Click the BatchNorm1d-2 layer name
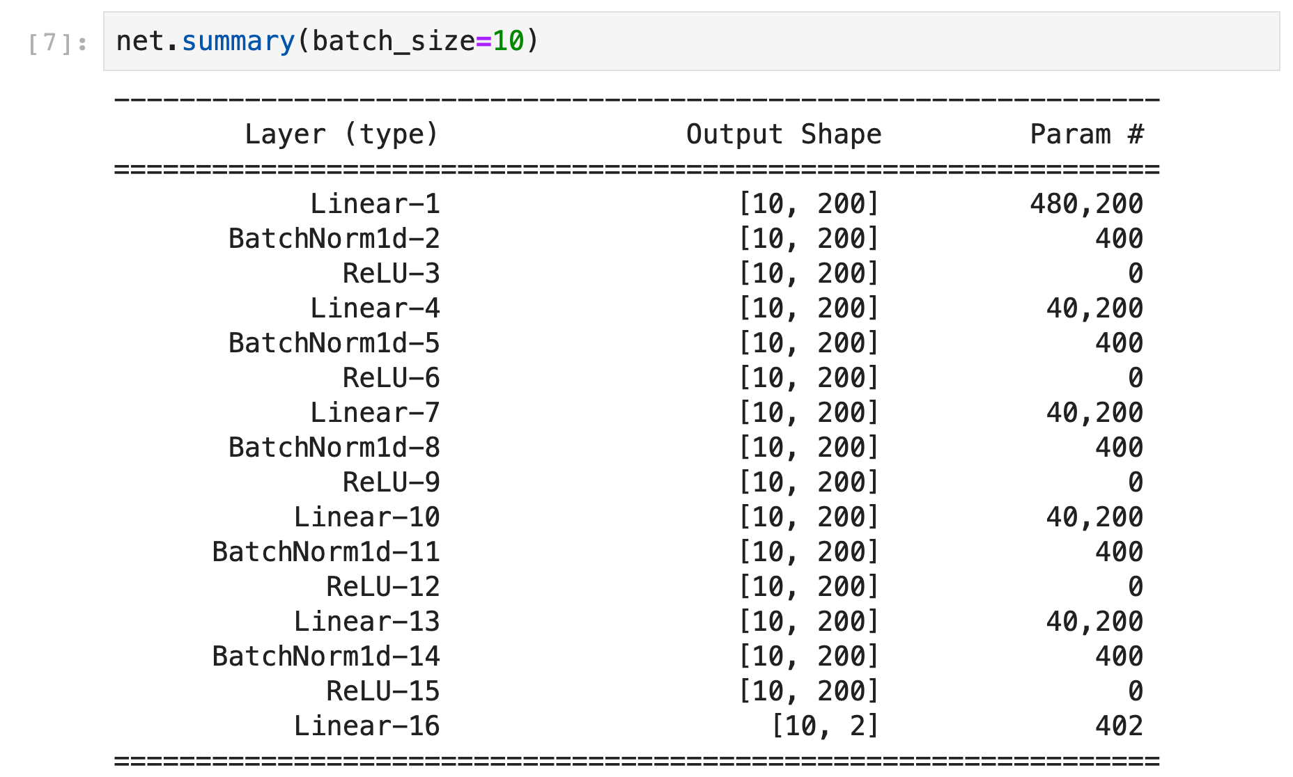The image size is (1293, 777). [334, 239]
